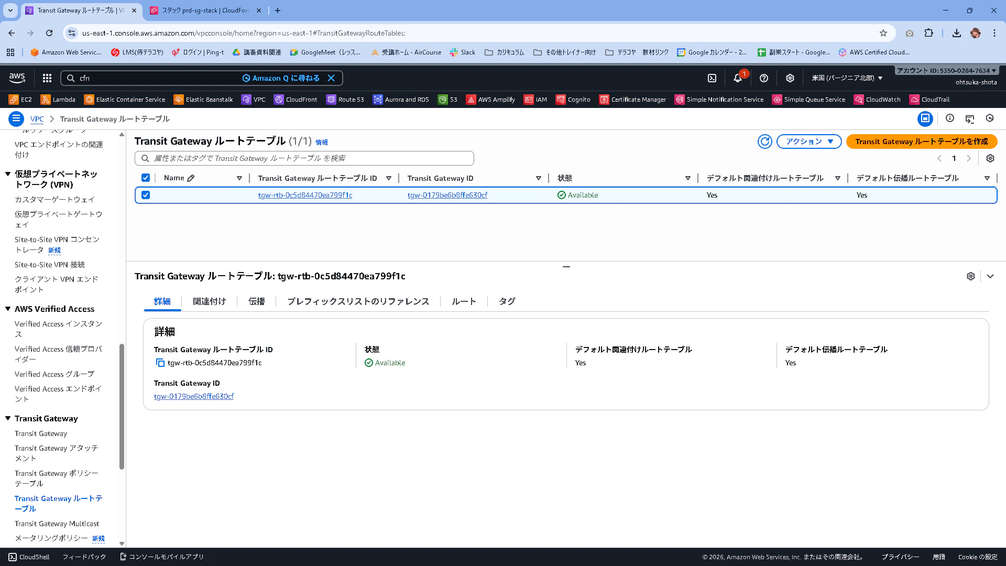This screenshot has height=566, width=1006.
Task: Open tgw-0179be6b8ffe630cf link in table row
Action: pos(447,195)
